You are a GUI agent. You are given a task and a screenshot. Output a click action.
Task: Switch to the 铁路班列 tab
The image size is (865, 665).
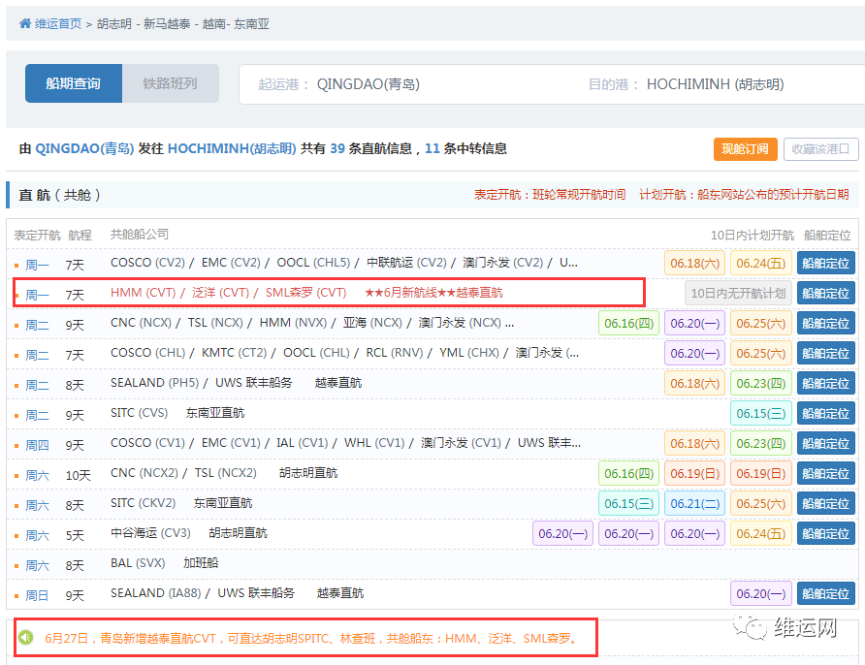tap(171, 83)
